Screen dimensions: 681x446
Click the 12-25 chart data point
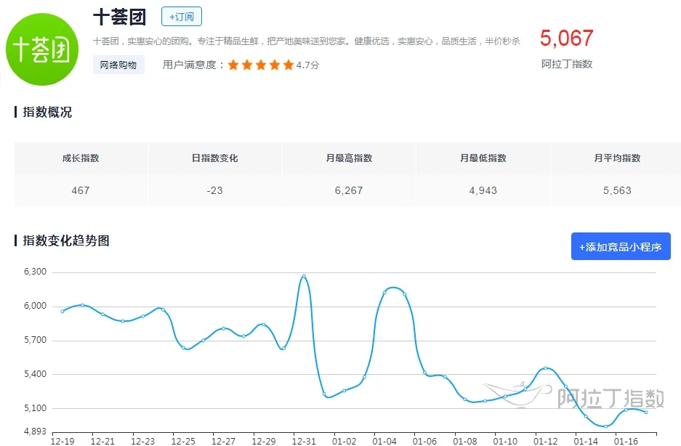pyautogui.click(x=183, y=347)
